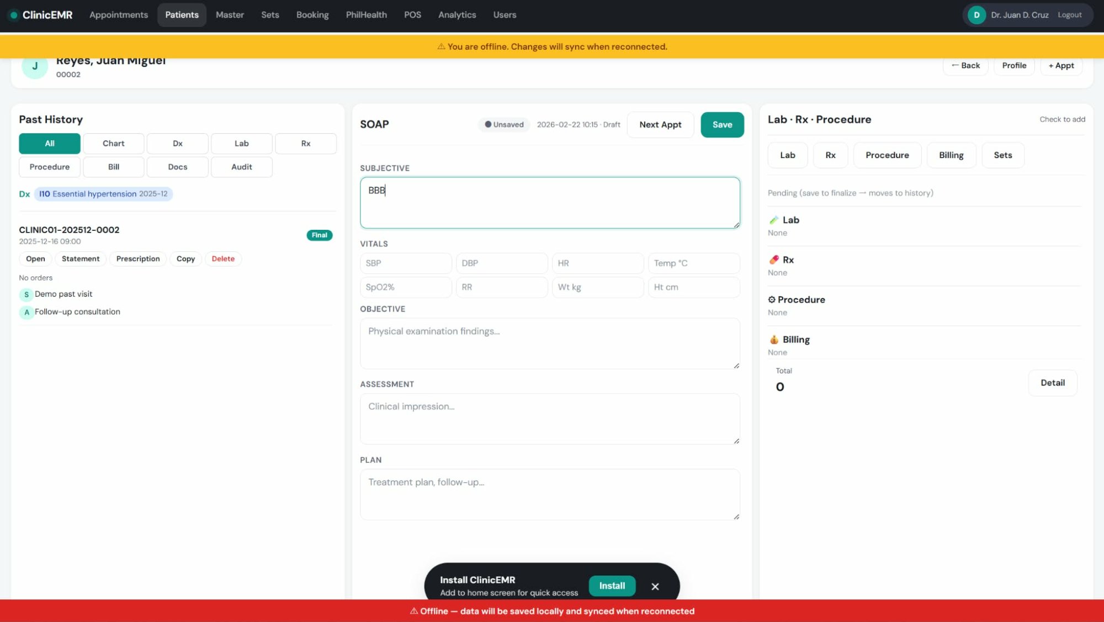Click the Assessment clinical impression field

click(549, 419)
